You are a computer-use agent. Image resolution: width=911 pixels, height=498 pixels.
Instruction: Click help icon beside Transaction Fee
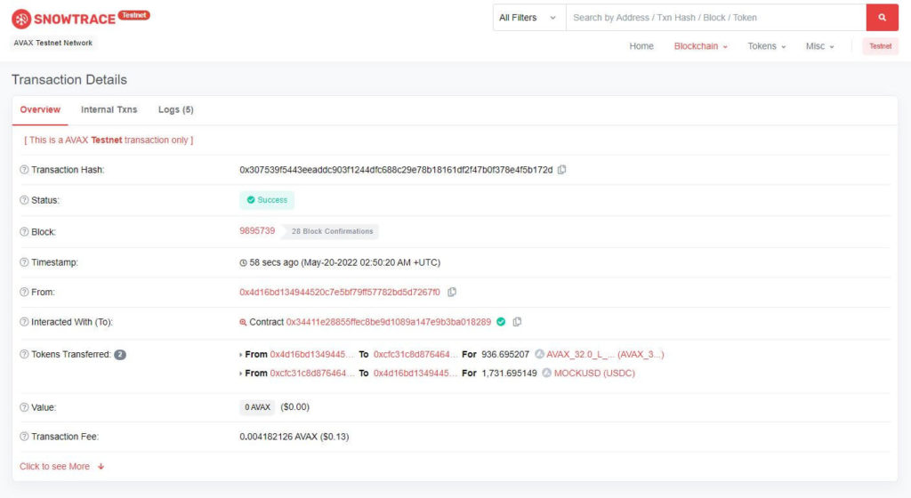click(24, 437)
